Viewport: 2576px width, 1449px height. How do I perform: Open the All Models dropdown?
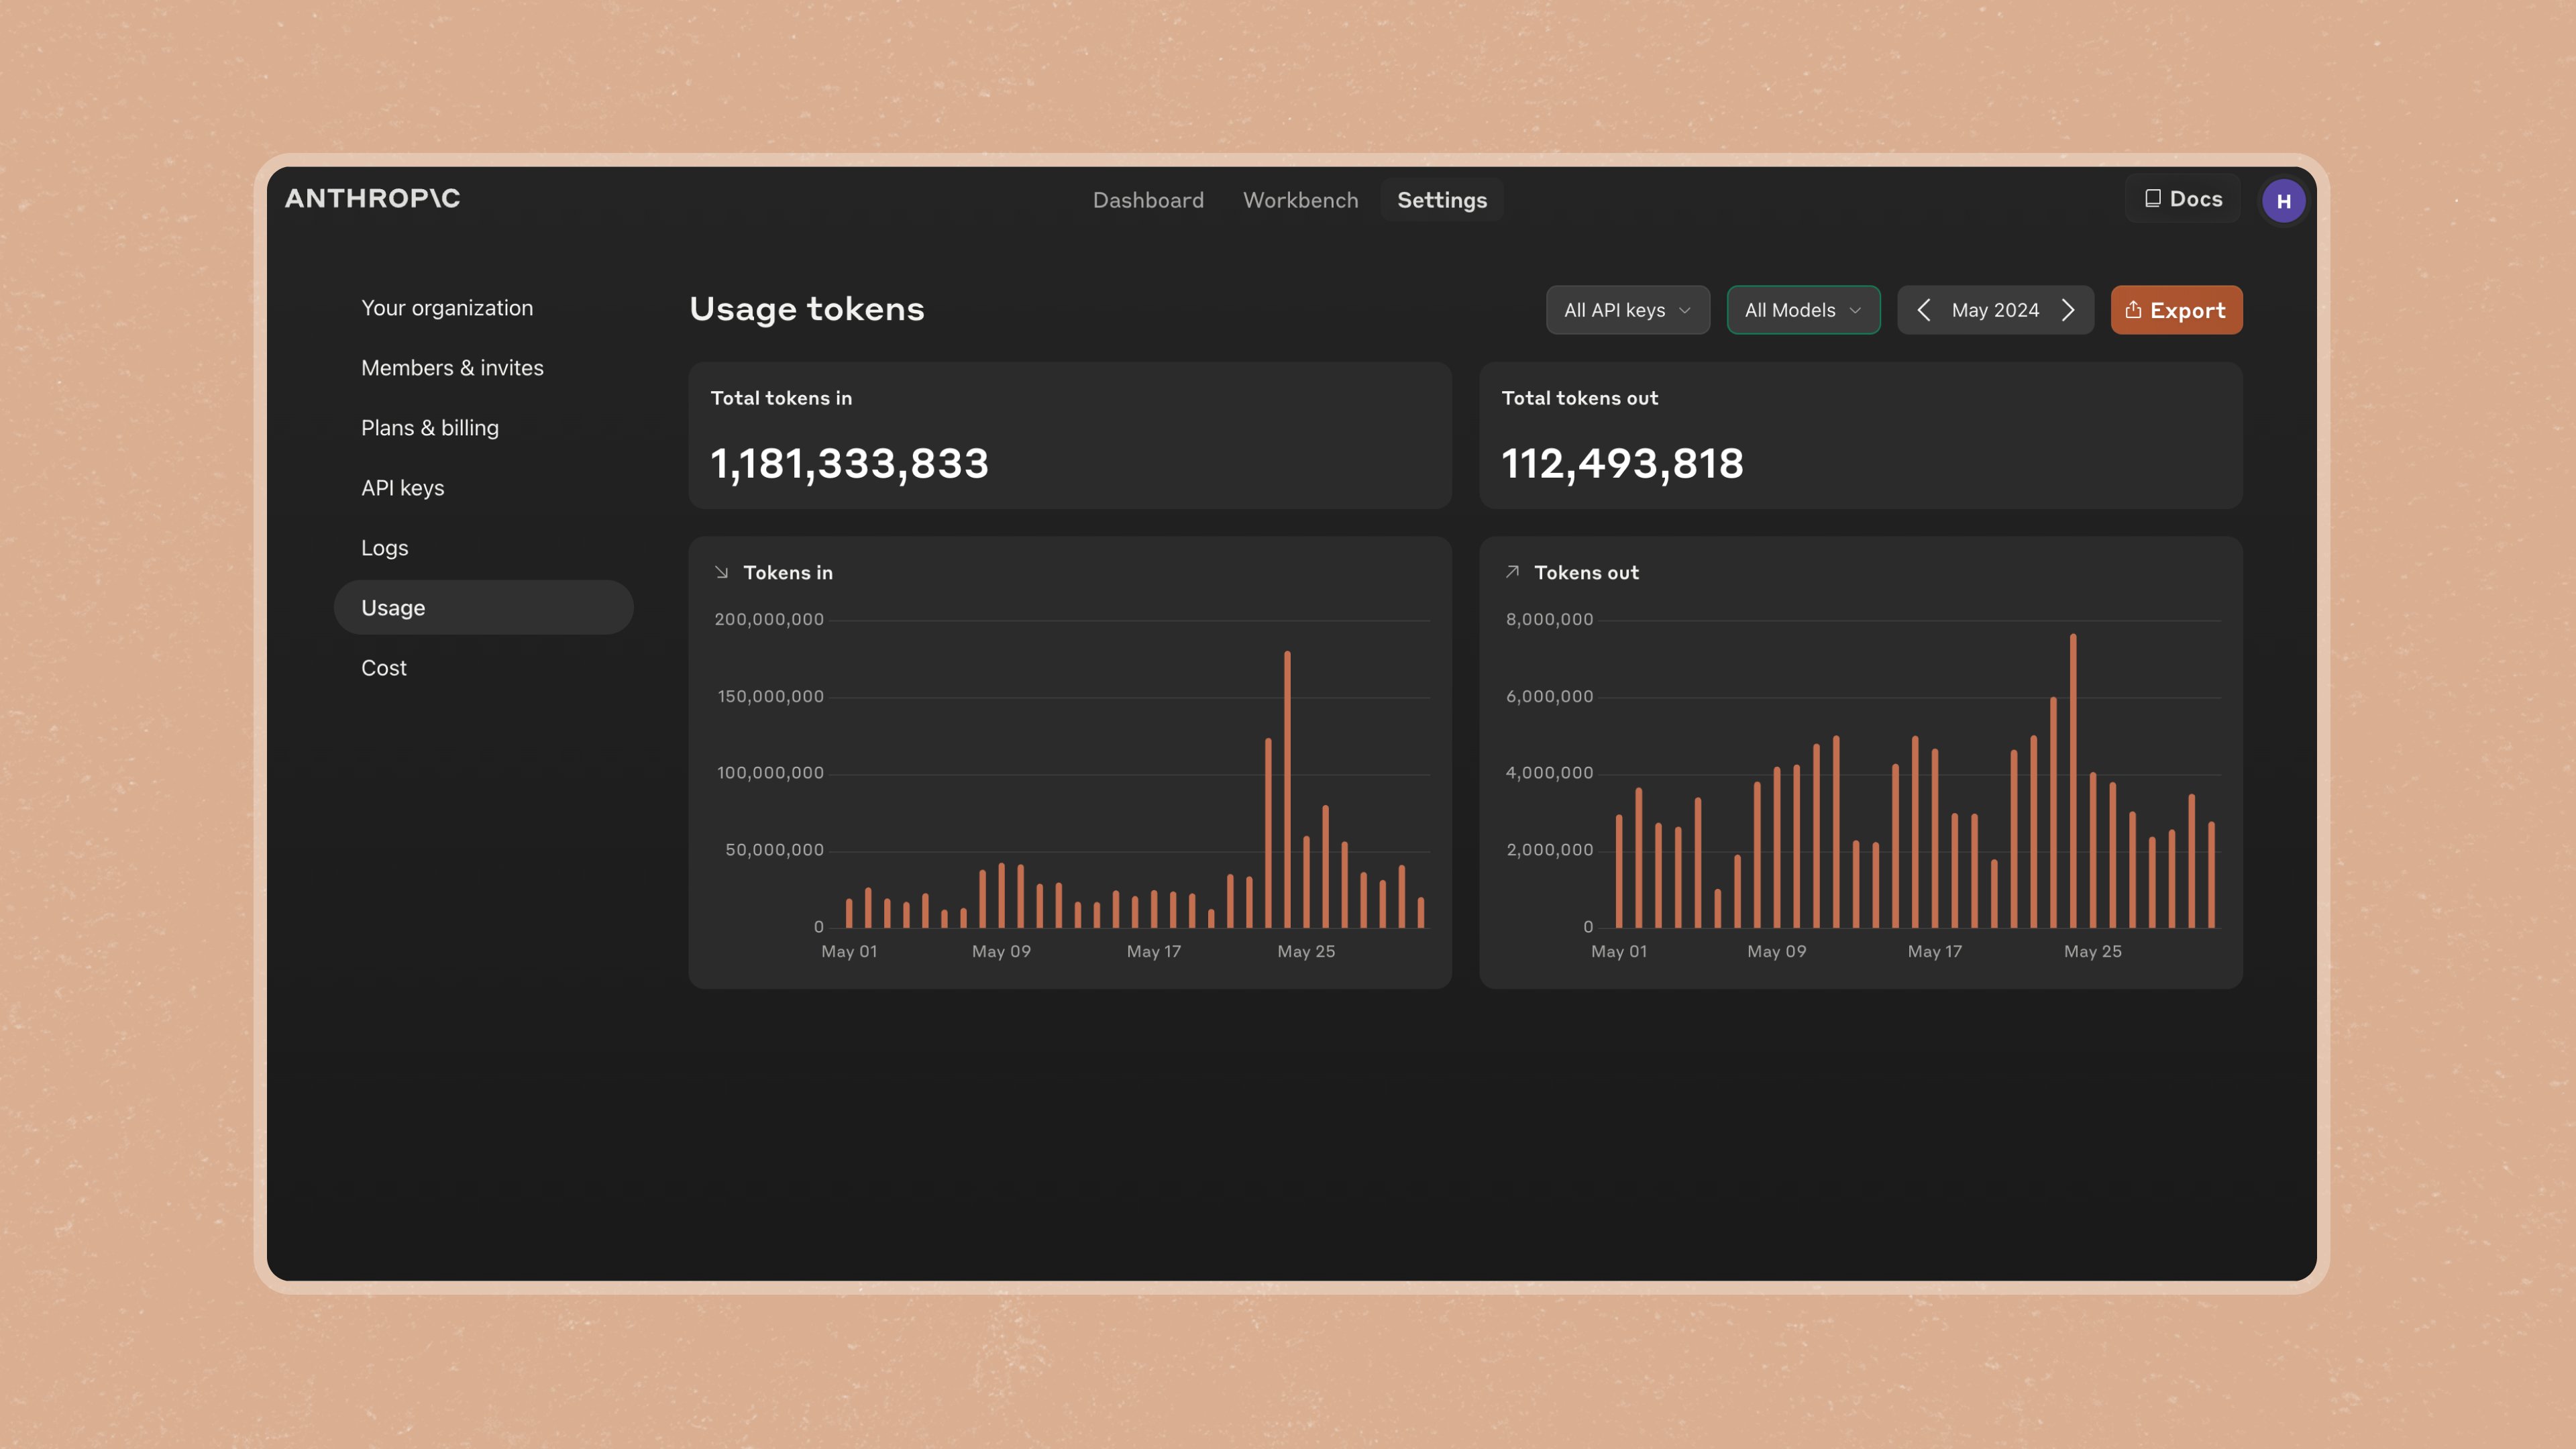coord(1803,310)
